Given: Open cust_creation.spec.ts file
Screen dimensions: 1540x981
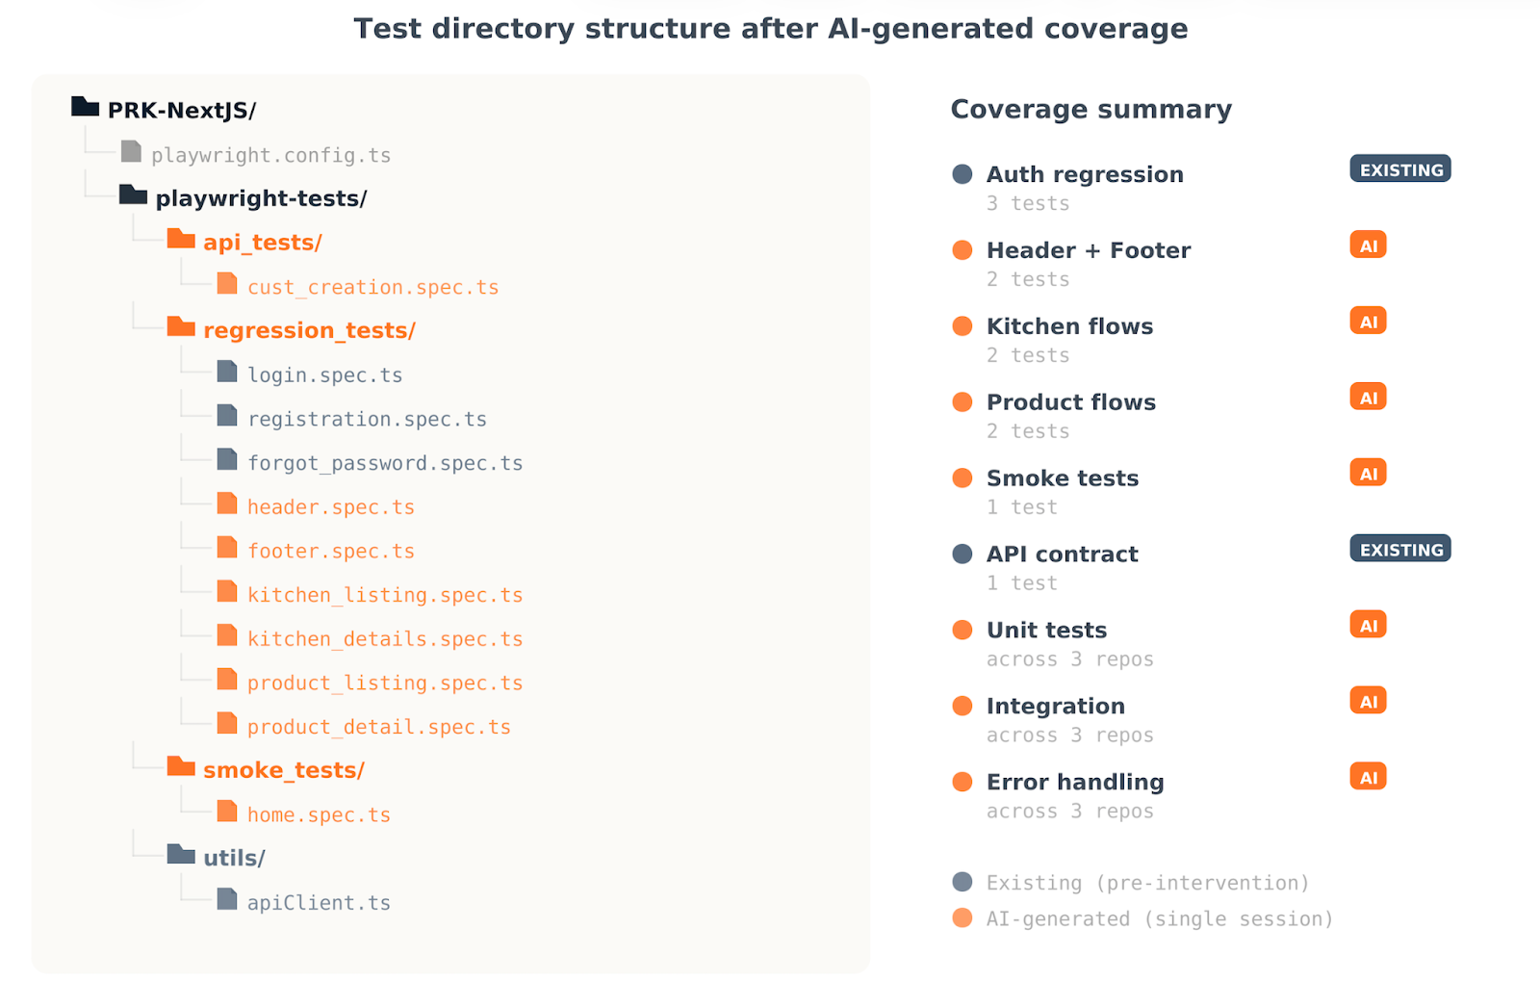Looking at the screenshot, I should pyautogui.click(x=372, y=287).
